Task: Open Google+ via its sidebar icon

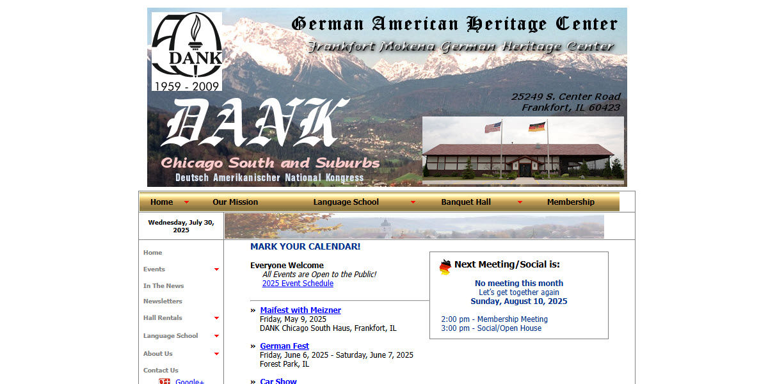Action: tap(164, 381)
